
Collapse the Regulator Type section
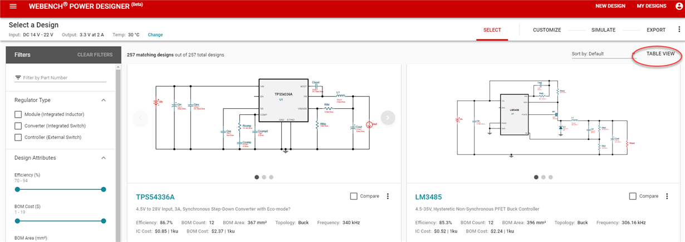(104, 100)
